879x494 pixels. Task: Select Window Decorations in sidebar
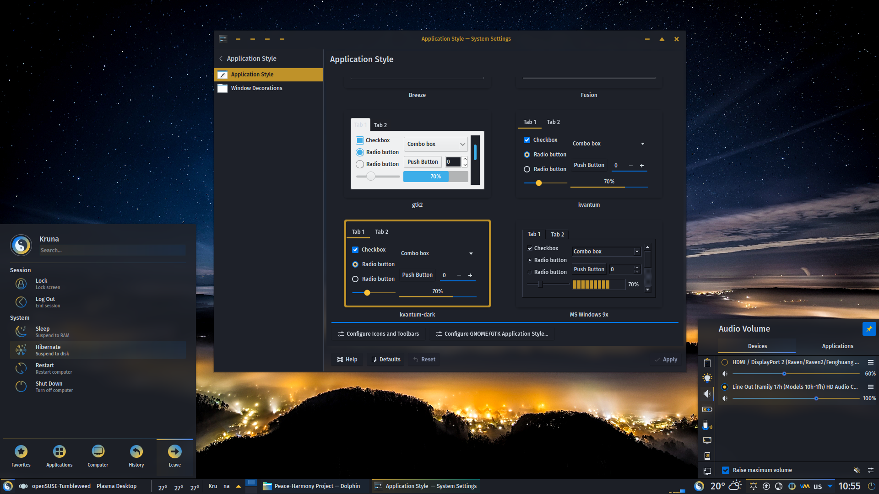pos(268,88)
